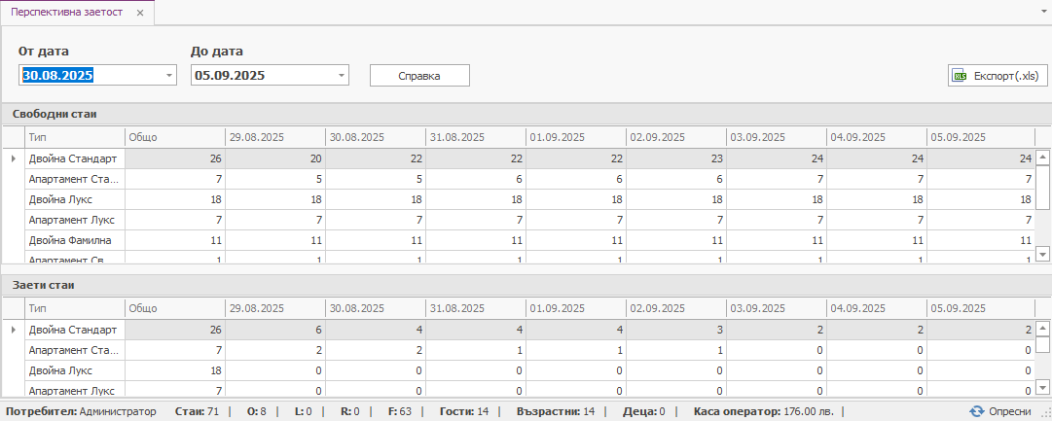Click the Excel icon on Експорт(.xls)
Screen dimensions: 1052x421
[x=961, y=76]
